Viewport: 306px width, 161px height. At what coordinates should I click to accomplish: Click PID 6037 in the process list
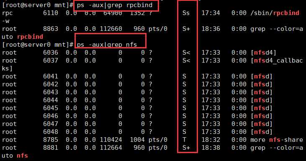(51, 60)
